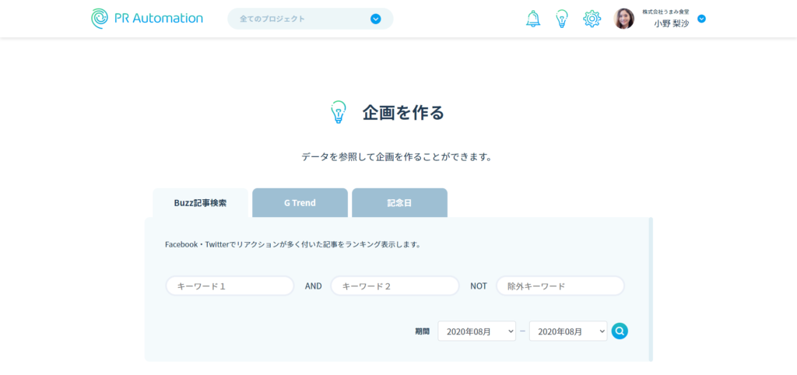Expand the user account menu chevron
This screenshot has height=375, width=797.
(701, 19)
